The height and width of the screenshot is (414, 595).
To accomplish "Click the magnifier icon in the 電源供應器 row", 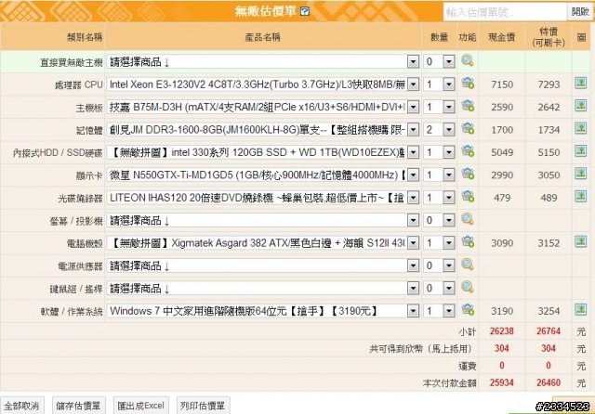I will point(468,265).
